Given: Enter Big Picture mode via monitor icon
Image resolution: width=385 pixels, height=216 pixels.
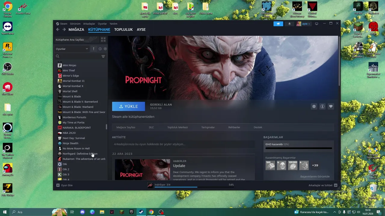Looking at the screenshot, I should 316,24.
